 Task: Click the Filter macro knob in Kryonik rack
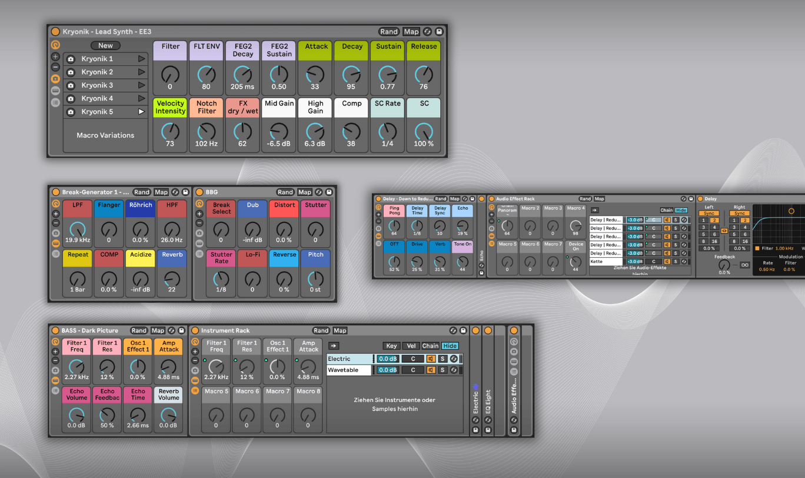[170, 75]
